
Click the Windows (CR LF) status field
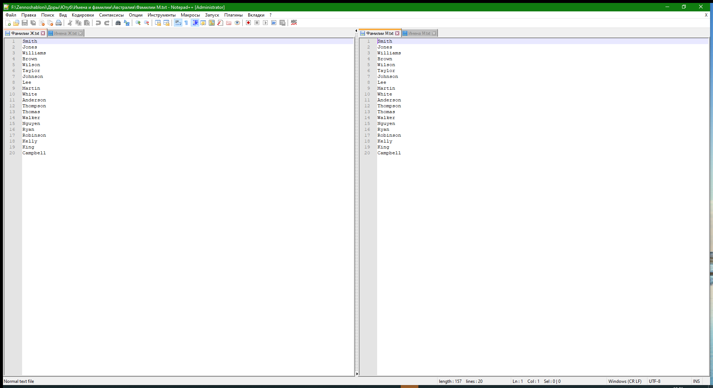pos(625,381)
